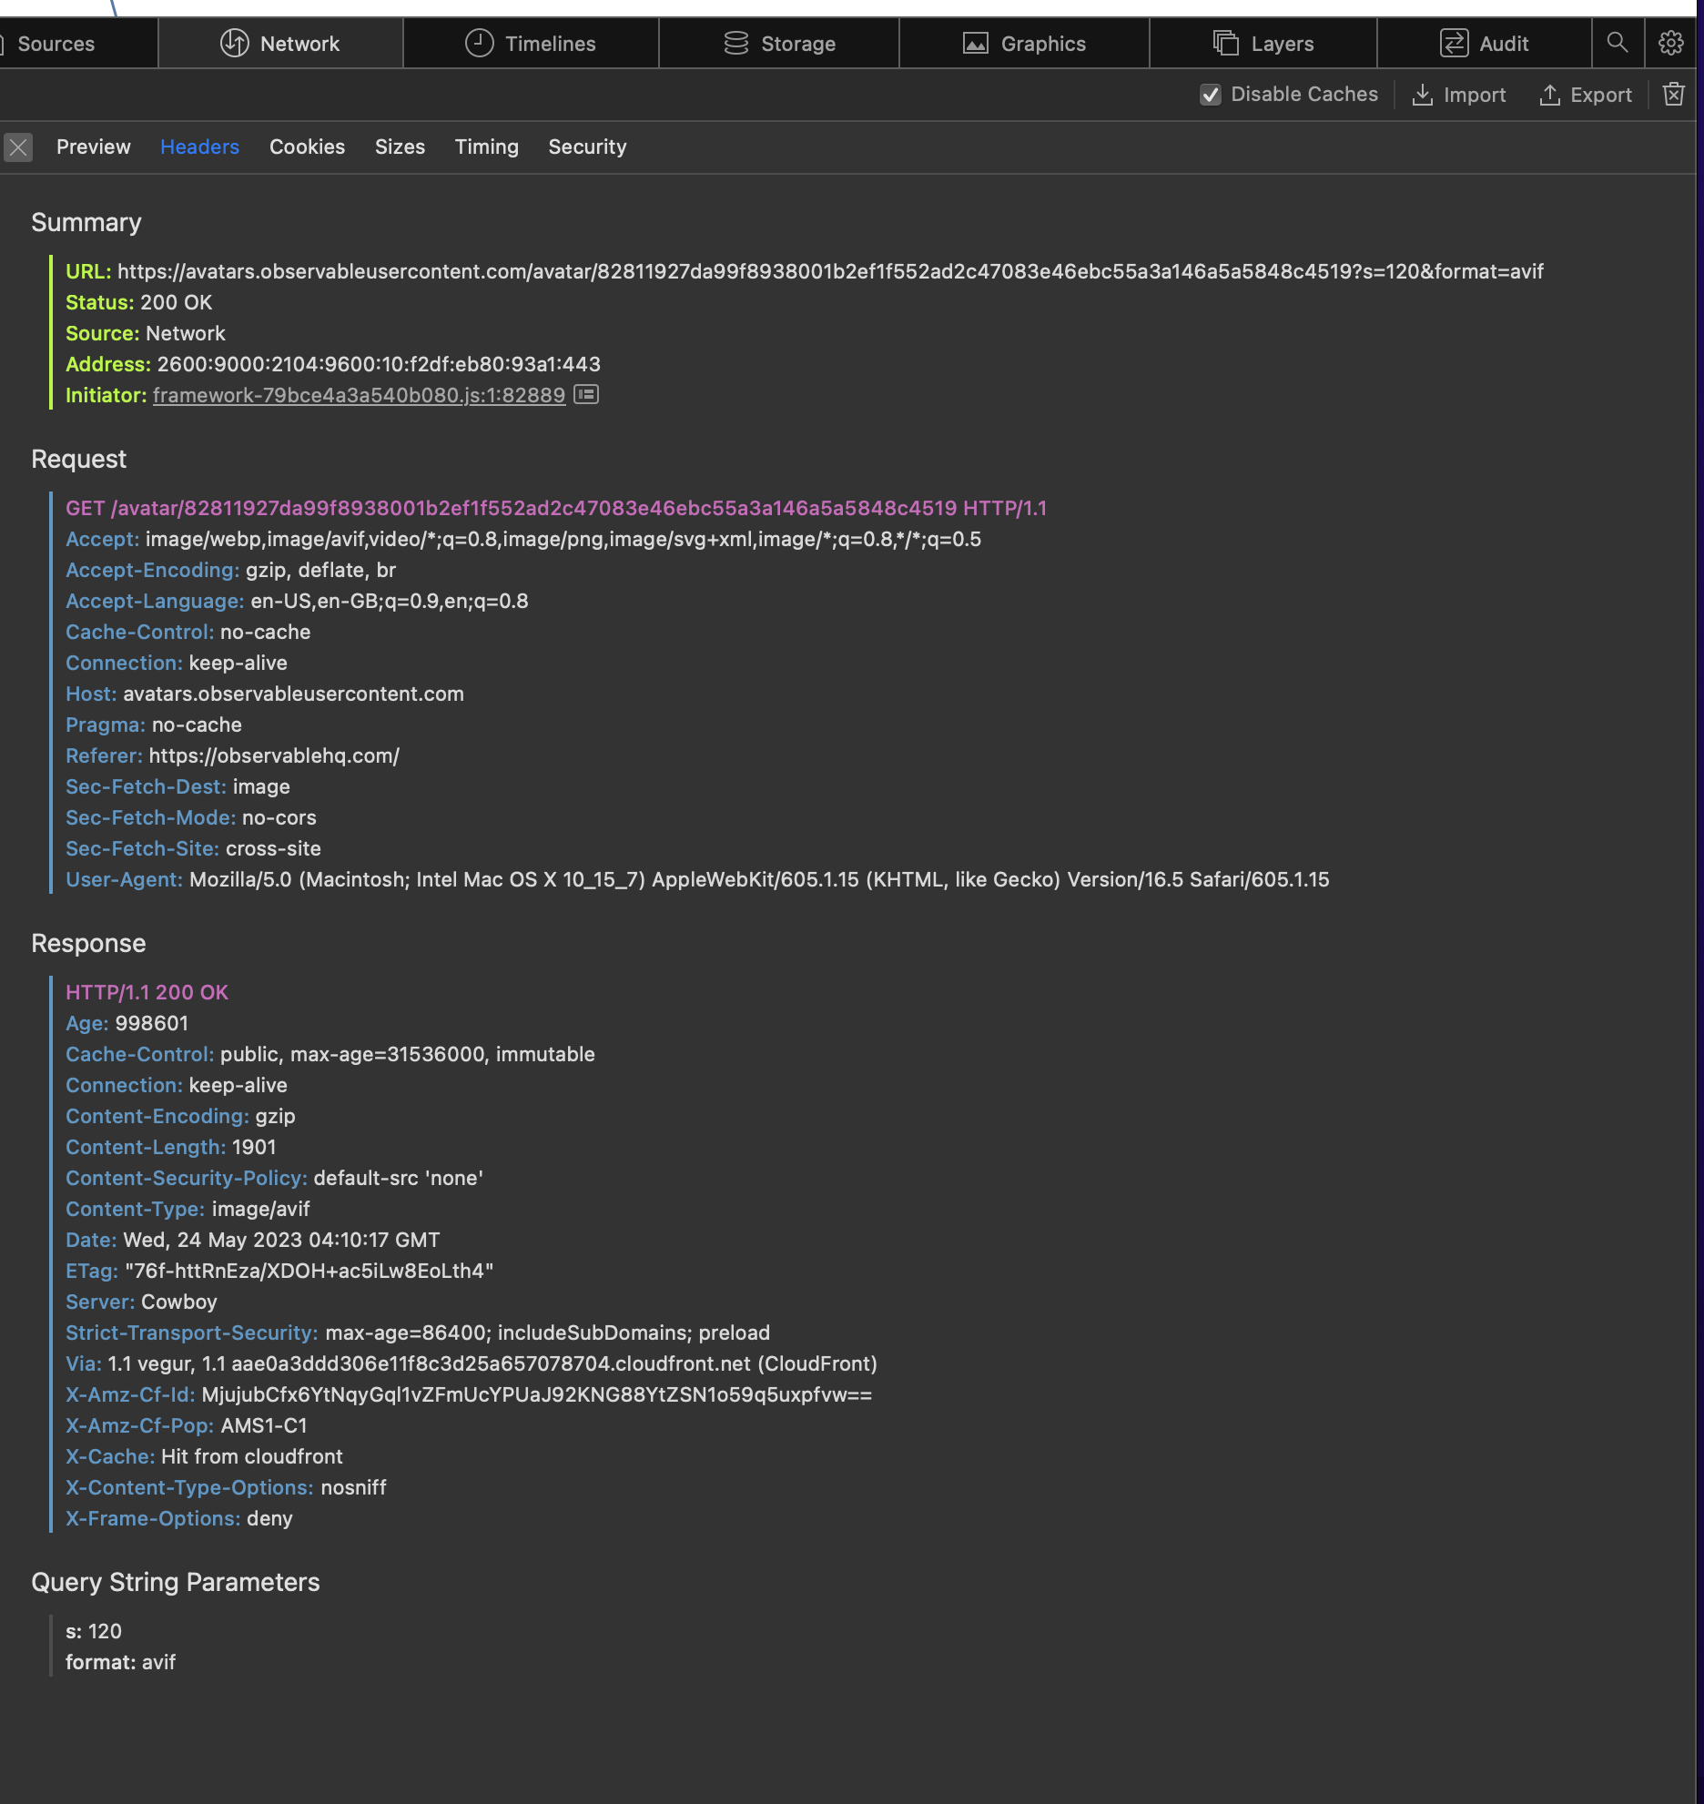This screenshot has height=1804, width=1704.
Task: Click the Date header line
Action: coord(252,1240)
